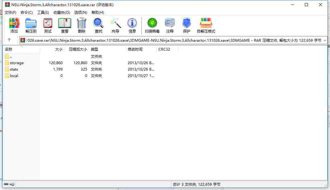The height and width of the screenshot is (190, 330).
Task: Open the Favorites (收藏夹) menu
Action: tap(62, 12)
